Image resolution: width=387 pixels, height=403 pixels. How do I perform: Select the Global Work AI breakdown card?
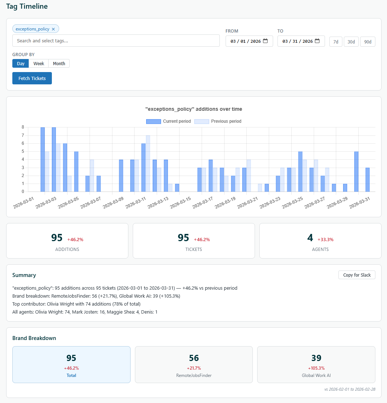(316, 364)
